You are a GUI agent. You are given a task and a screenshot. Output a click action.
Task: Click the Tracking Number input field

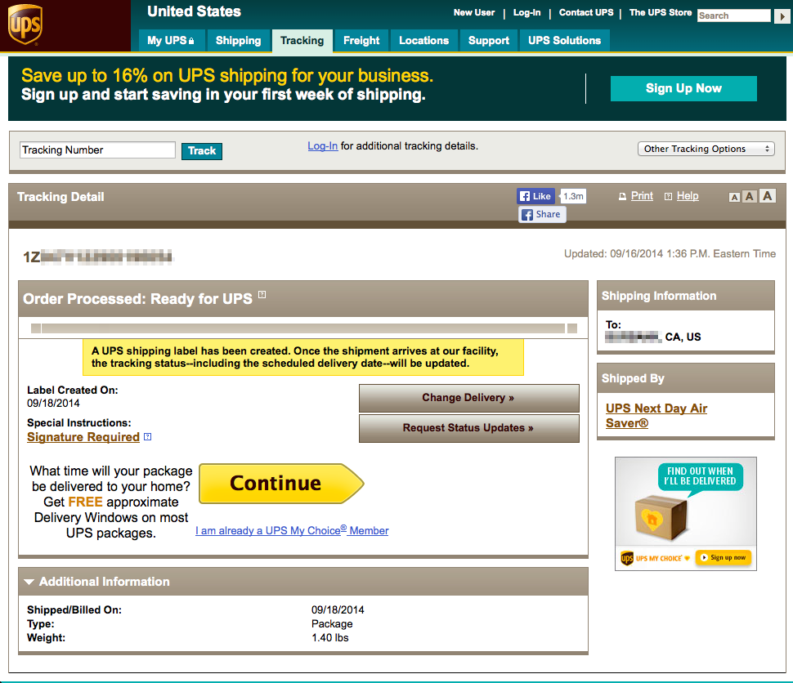point(97,150)
